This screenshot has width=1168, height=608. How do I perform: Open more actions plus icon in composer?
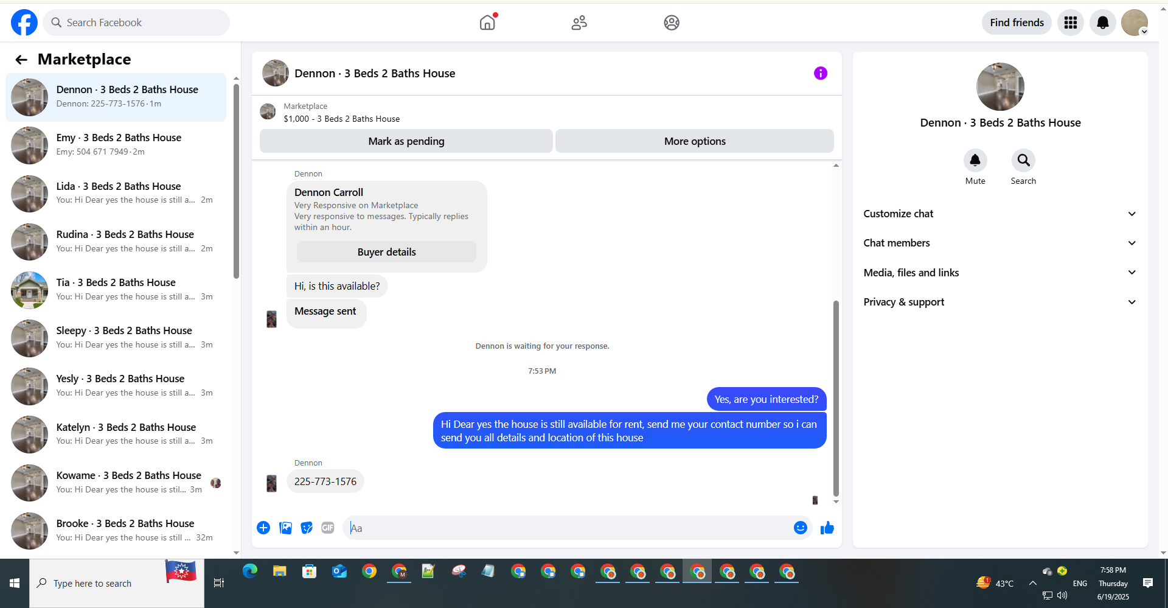click(263, 528)
